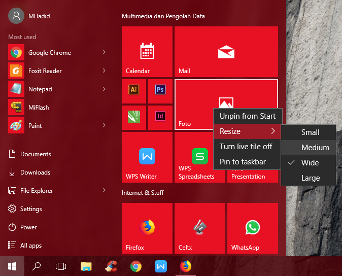The height and width of the screenshot is (276, 342).
Task: Open the WPS Writer tile
Action: 147,157
